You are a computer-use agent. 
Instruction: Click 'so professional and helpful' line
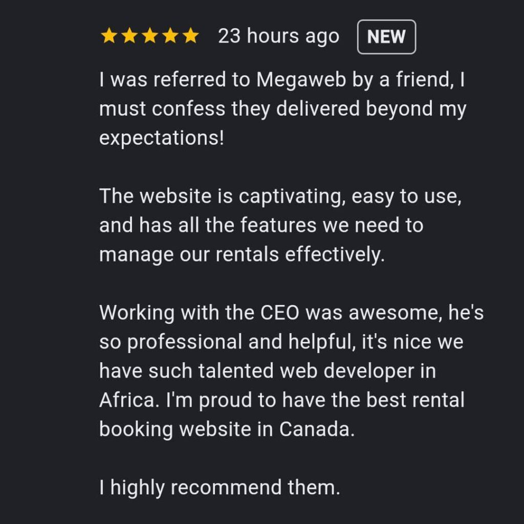(281, 342)
